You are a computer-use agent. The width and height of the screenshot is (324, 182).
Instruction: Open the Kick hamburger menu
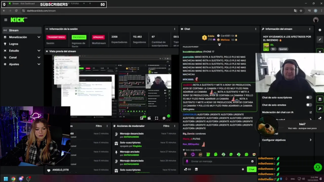(6, 20)
